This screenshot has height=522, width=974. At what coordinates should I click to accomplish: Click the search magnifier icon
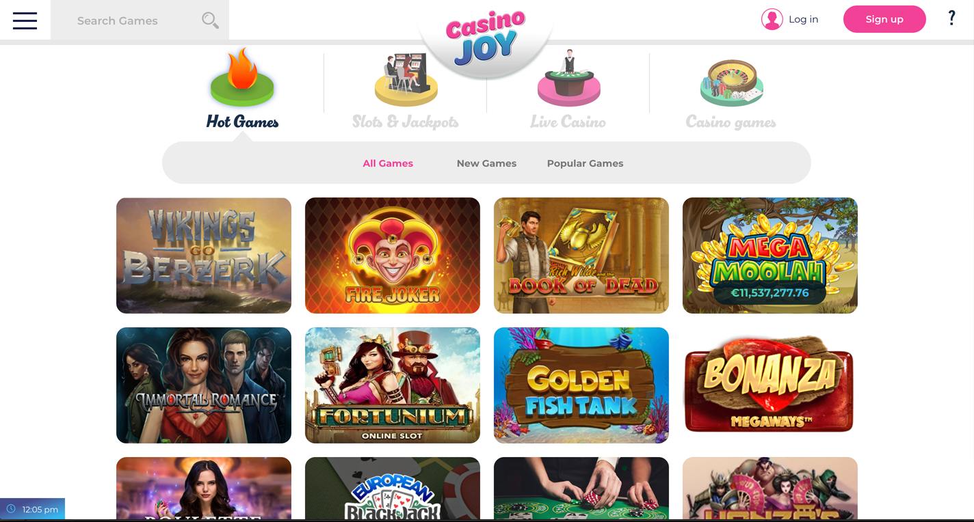click(x=210, y=20)
